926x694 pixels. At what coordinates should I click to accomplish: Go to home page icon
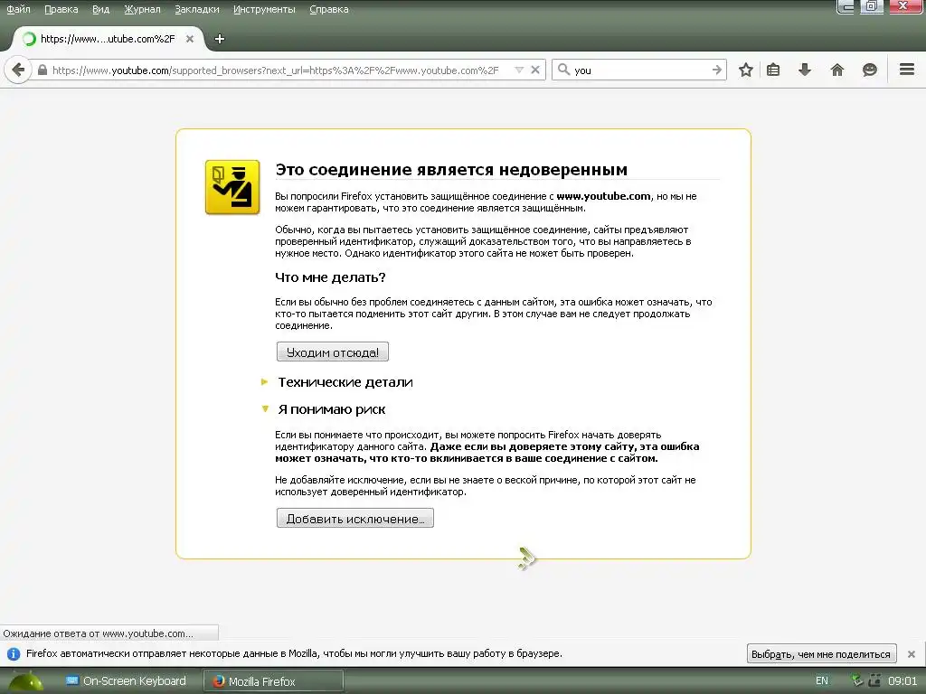(837, 70)
